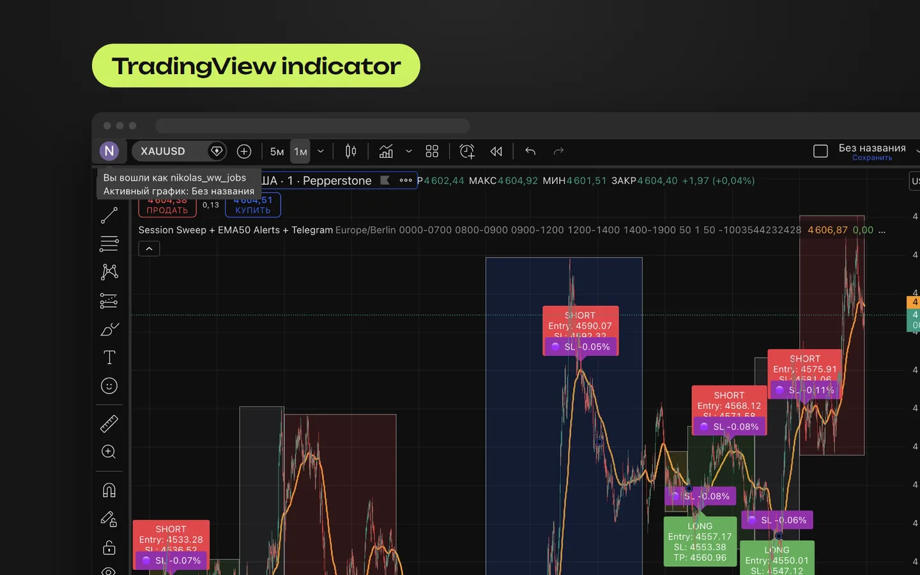The image size is (920, 575).
Task: Click the Сохранить save link
Action: click(872, 158)
